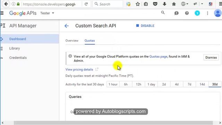222x125 pixels.
Task: Open the bookmarks list icon
Action: click(x=146, y=4)
